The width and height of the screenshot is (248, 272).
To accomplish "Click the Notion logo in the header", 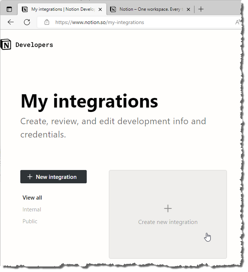I will [6, 45].
